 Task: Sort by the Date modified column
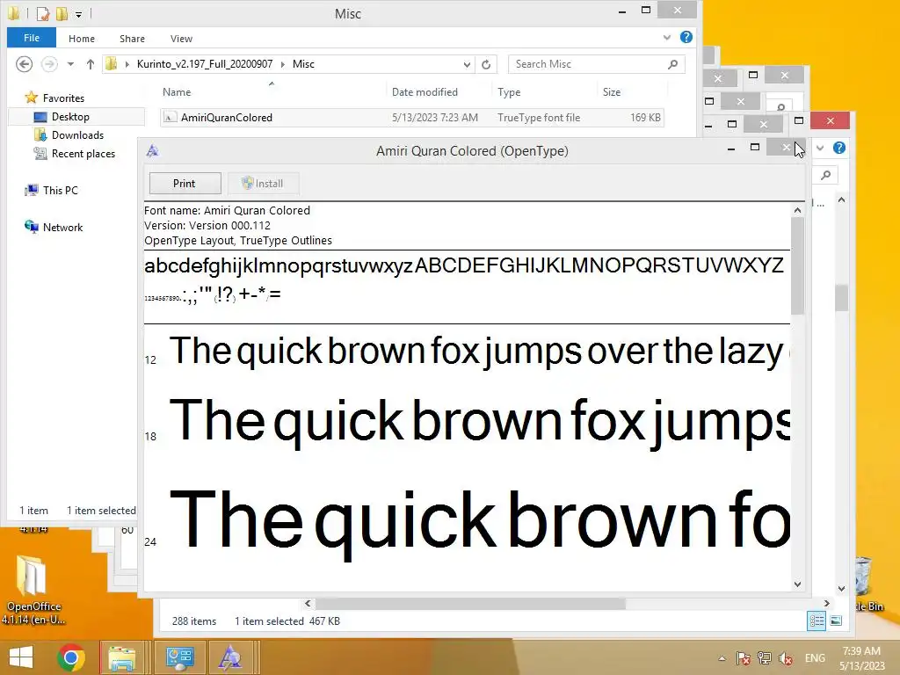point(425,91)
